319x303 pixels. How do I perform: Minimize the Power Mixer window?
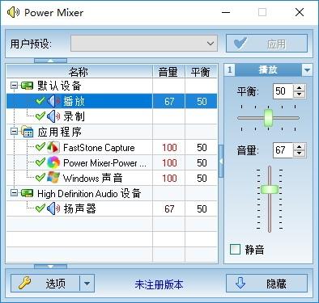coord(226,12)
